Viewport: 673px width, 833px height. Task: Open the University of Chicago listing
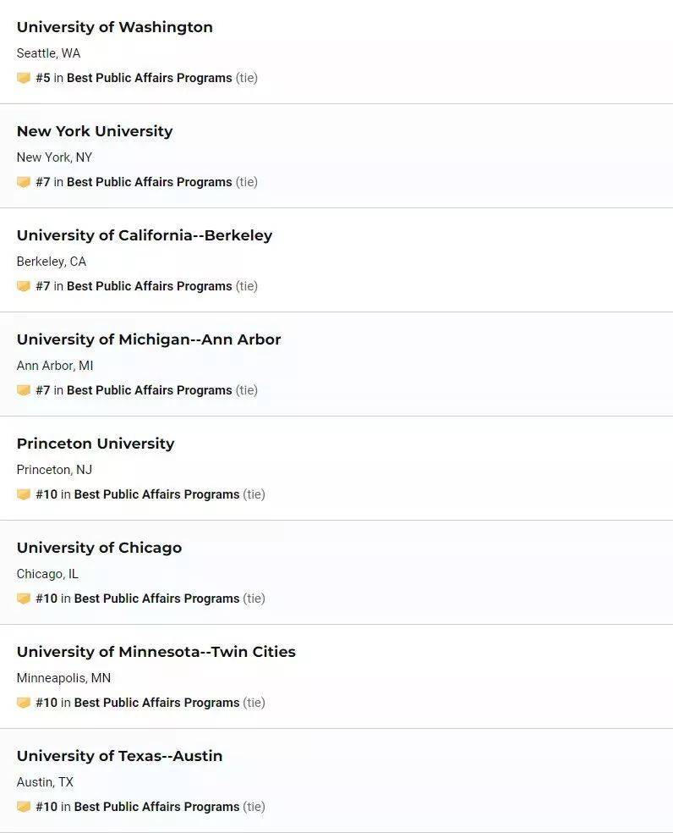pyautogui.click(x=99, y=548)
